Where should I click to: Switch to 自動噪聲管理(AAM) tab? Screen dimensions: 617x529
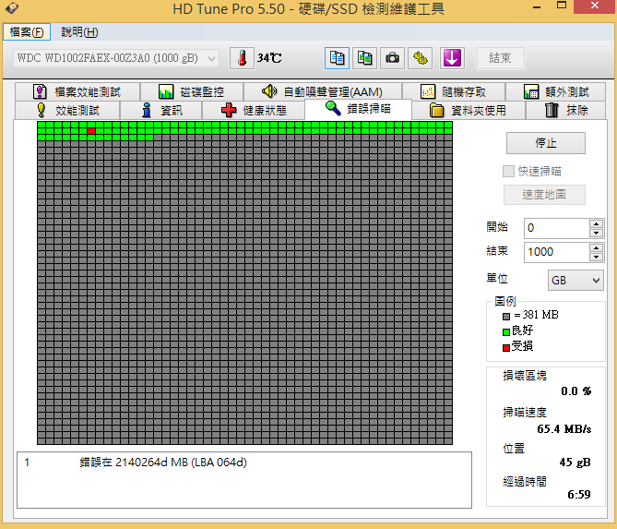tap(323, 91)
